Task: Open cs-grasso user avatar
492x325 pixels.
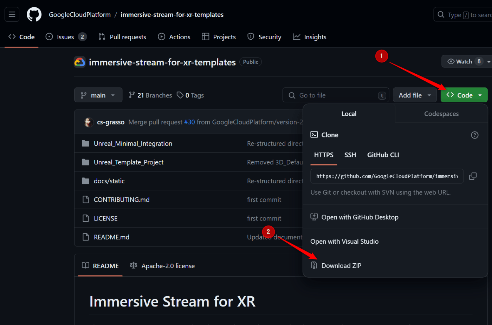Action: (89, 122)
